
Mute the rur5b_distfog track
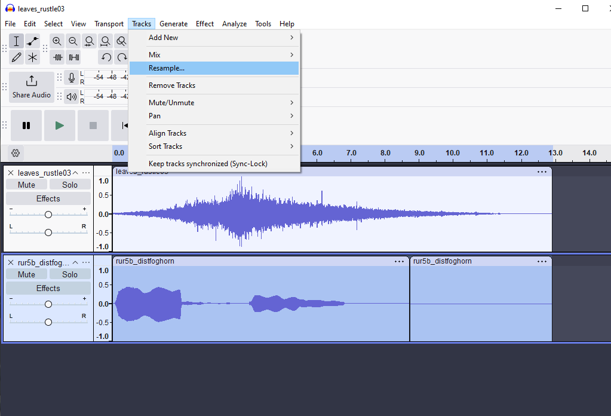point(26,274)
